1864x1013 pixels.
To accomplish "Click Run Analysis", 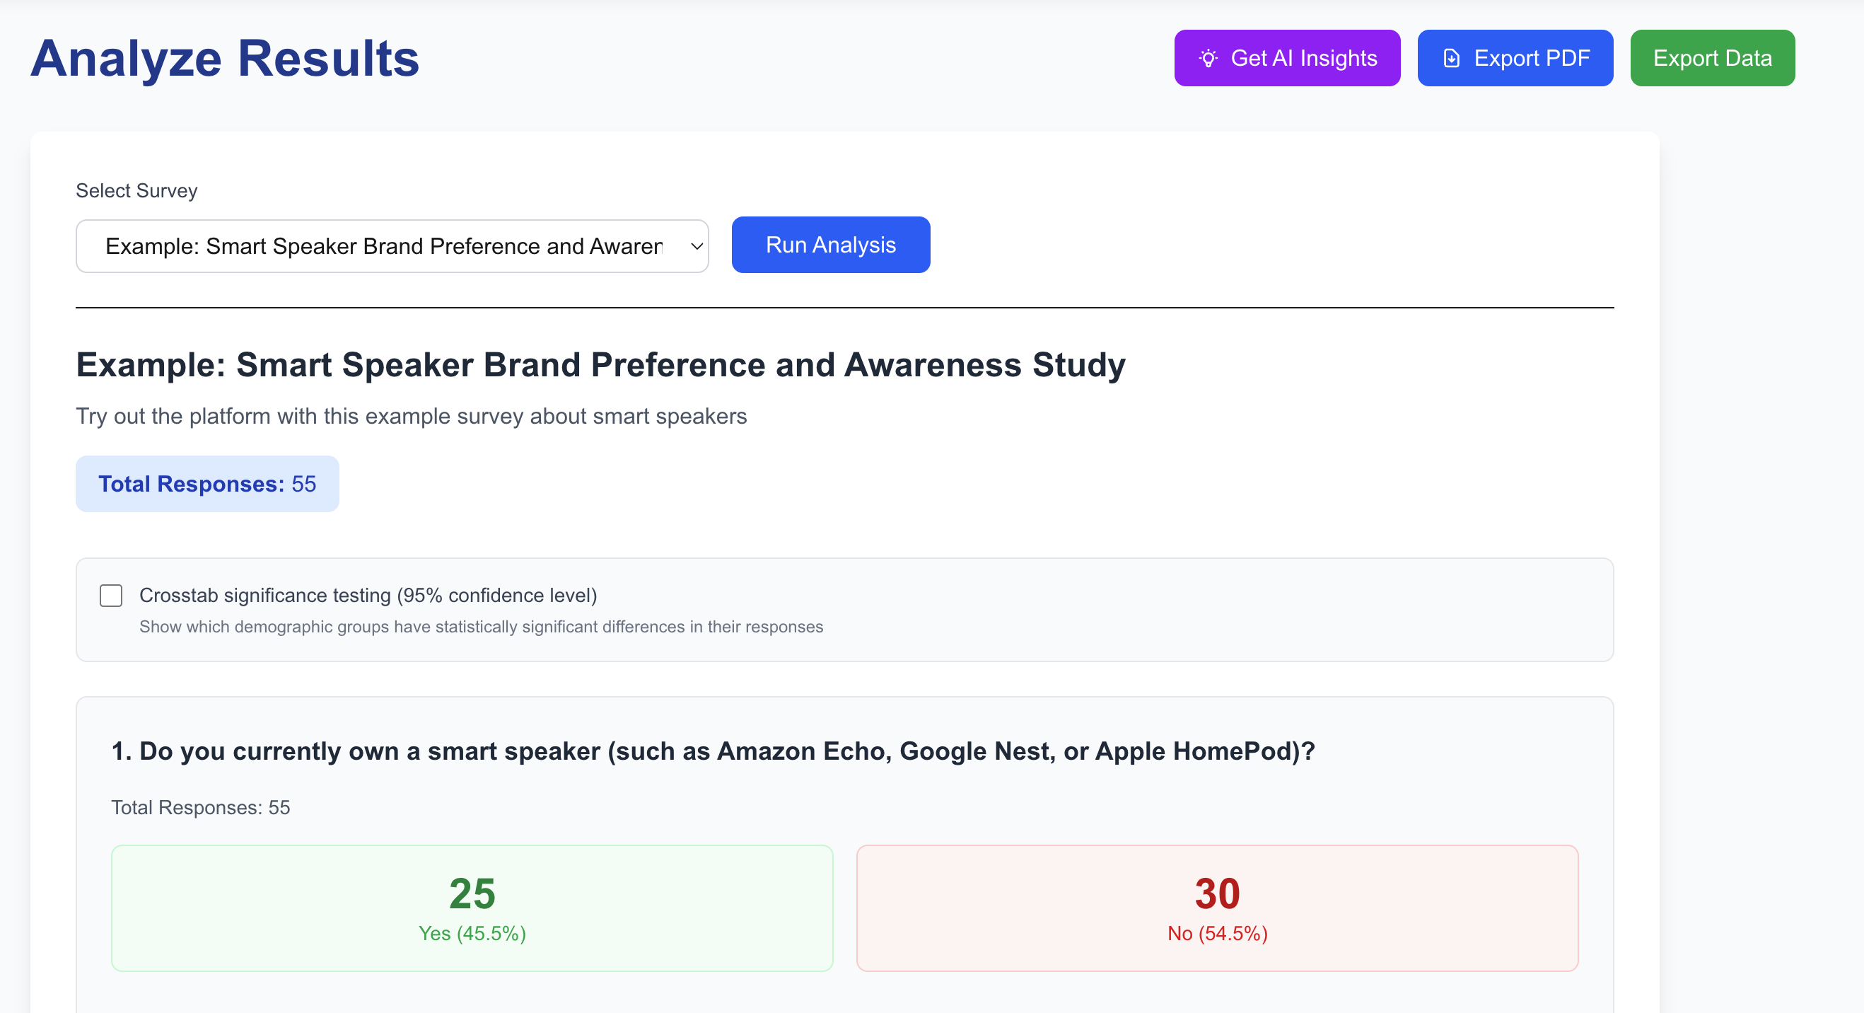I will [830, 245].
